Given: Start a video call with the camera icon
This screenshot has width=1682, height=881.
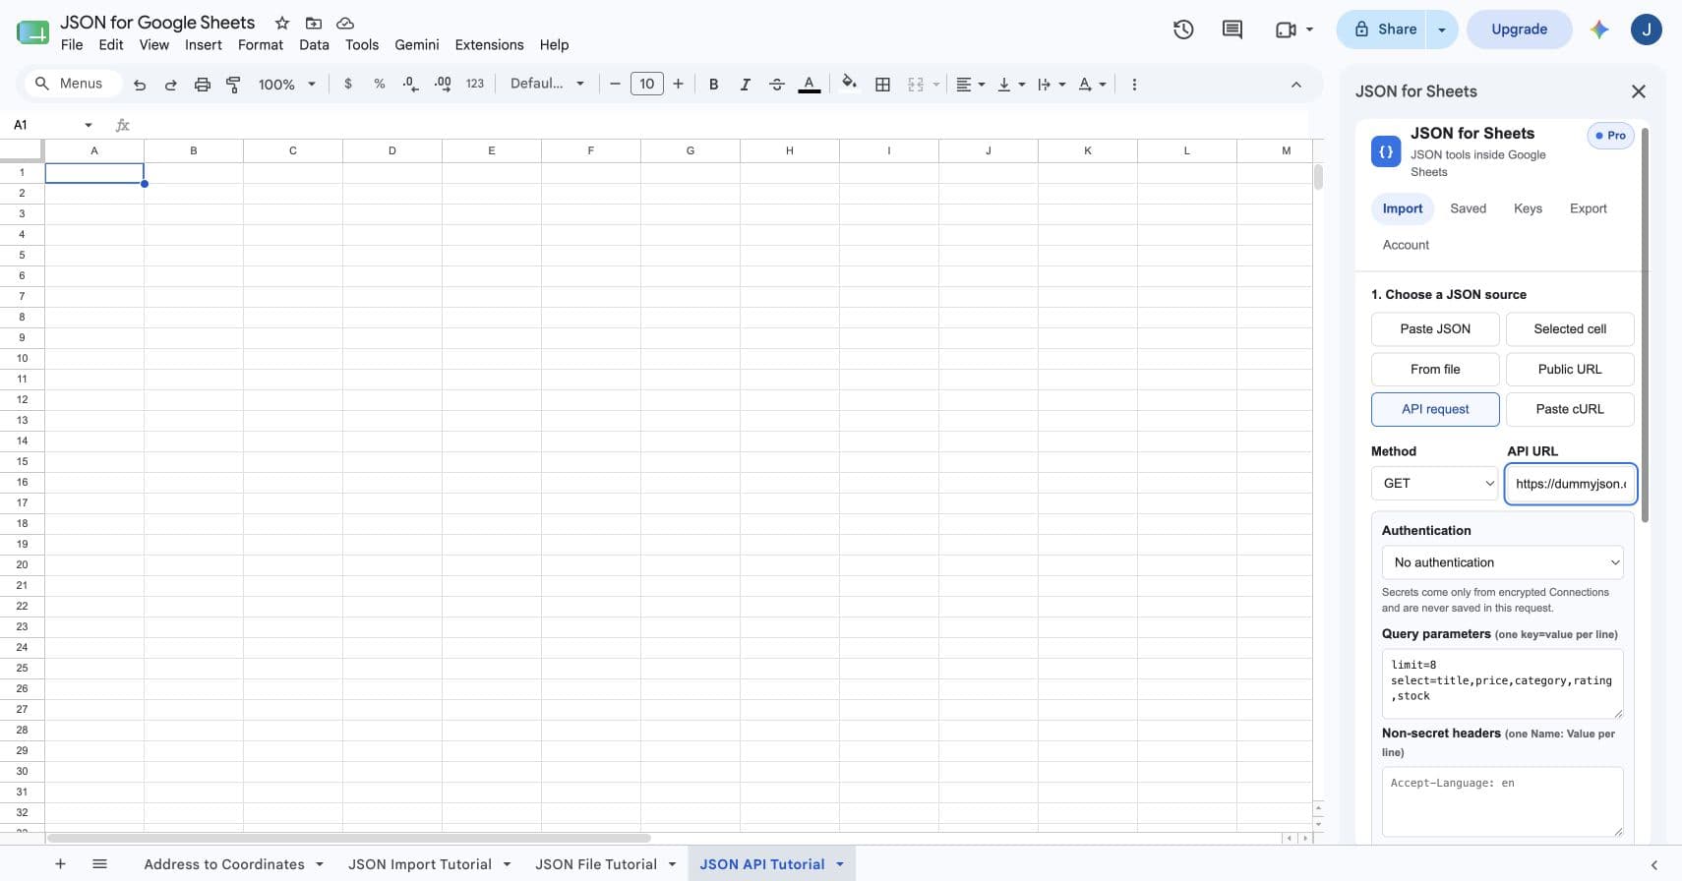Looking at the screenshot, I should point(1286,29).
